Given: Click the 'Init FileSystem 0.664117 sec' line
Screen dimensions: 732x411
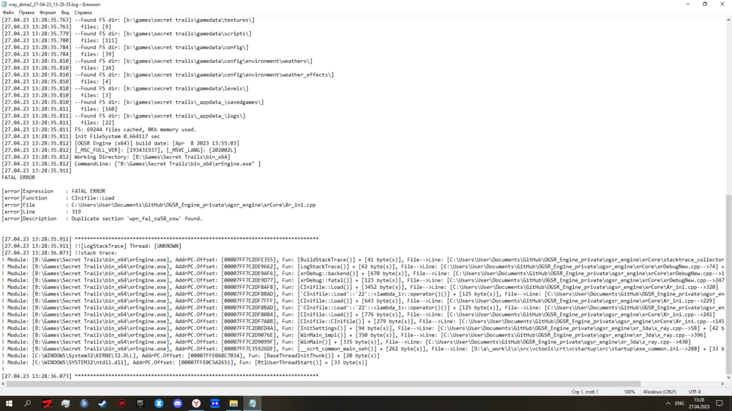Looking at the screenshot, I should click(x=81, y=136).
